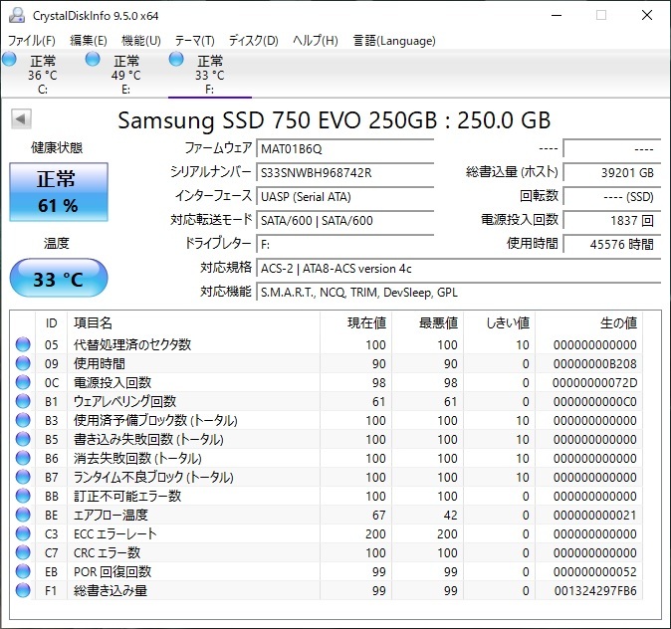Click the Samsung SSD 750 EVO 250GB title
The height and width of the screenshot is (629, 671).
pyautogui.click(x=335, y=120)
